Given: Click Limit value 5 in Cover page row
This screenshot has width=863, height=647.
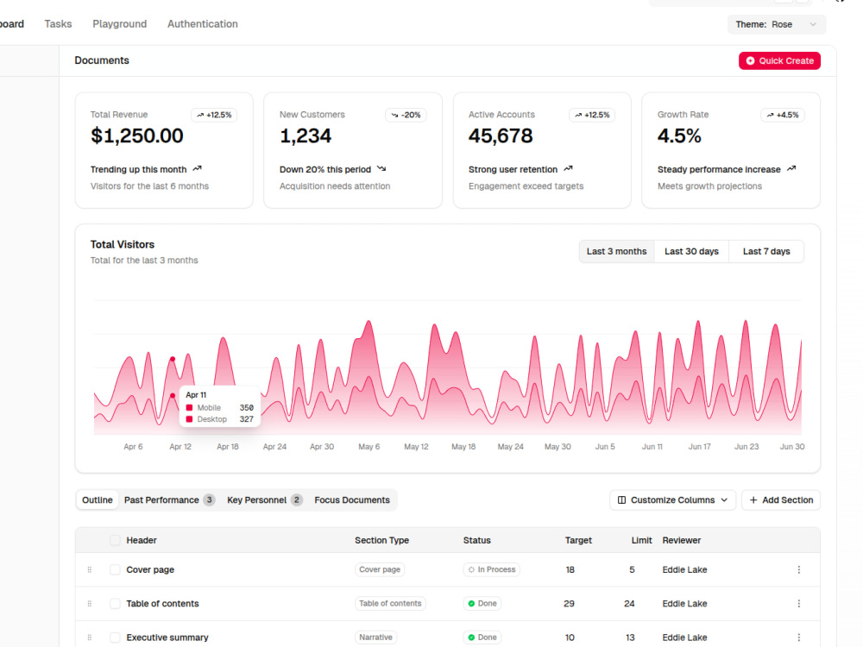Looking at the screenshot, I should tap(632, 570).
